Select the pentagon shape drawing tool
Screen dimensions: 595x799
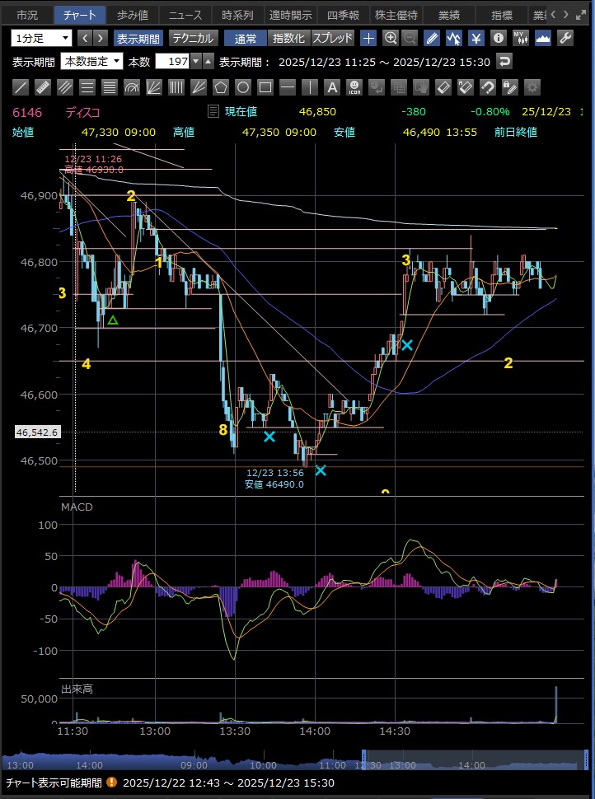[x=221, y=87]
